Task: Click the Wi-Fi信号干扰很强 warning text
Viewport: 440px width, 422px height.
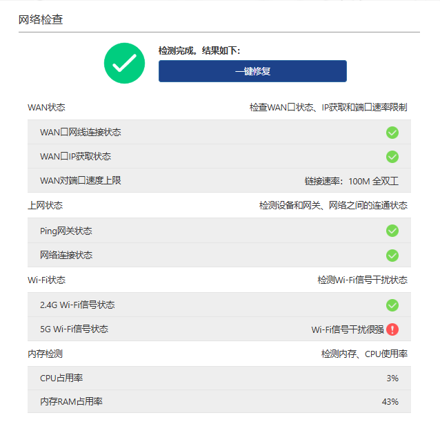Action: pos(348,329)
